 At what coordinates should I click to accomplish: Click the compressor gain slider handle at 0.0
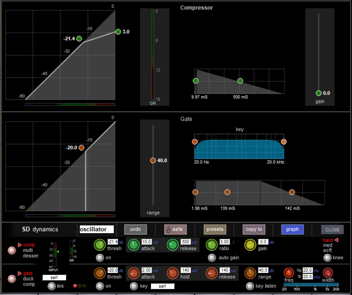pyautogui.click(x=319, y=93)
